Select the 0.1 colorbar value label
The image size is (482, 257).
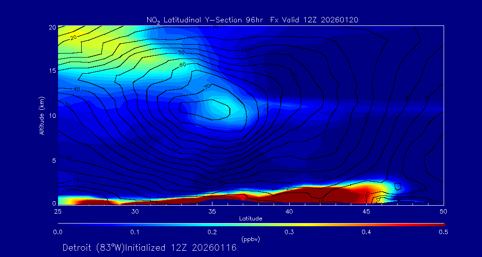click(135, 232)
